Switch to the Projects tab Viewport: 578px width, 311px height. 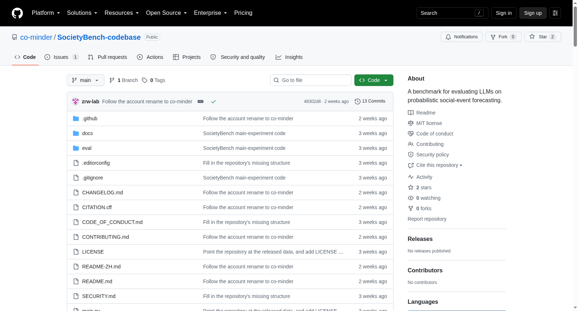coord(187,57)
